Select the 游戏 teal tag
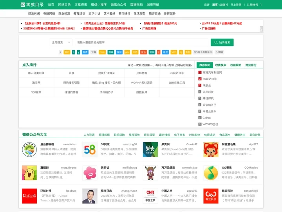Screen dimensions: 282x212 pos(111,52)
